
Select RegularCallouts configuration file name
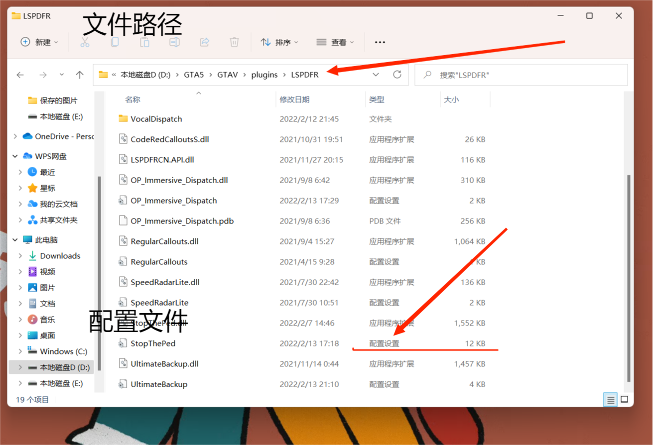click(x=159, y=262)
